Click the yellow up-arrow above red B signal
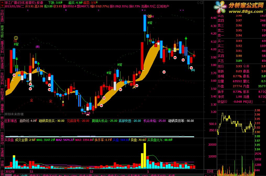The image size is (266, 176). pos(63,102)
